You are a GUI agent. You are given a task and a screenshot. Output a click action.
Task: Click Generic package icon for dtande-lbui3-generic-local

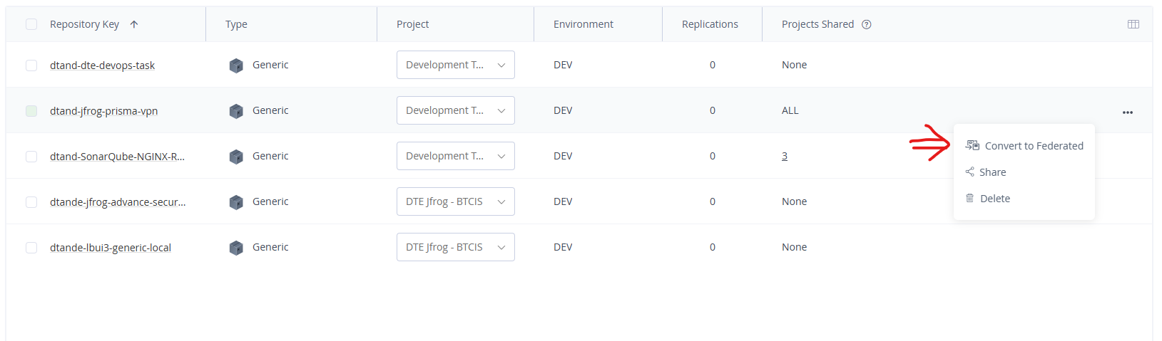pyautogui.click(x=236, y=248)
